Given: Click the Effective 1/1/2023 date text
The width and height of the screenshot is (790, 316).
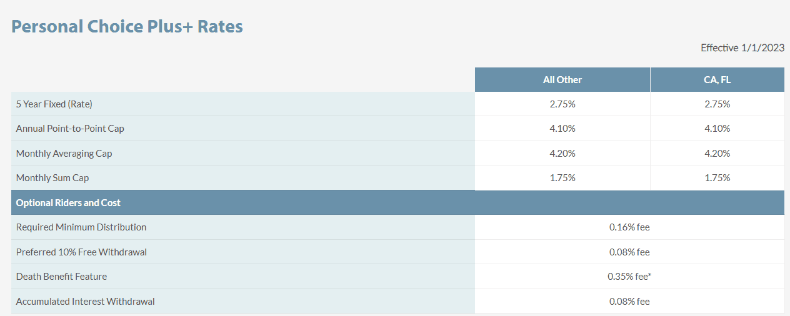Looking at the screenshot, I should pyautogui.click(x=742, y=47).
